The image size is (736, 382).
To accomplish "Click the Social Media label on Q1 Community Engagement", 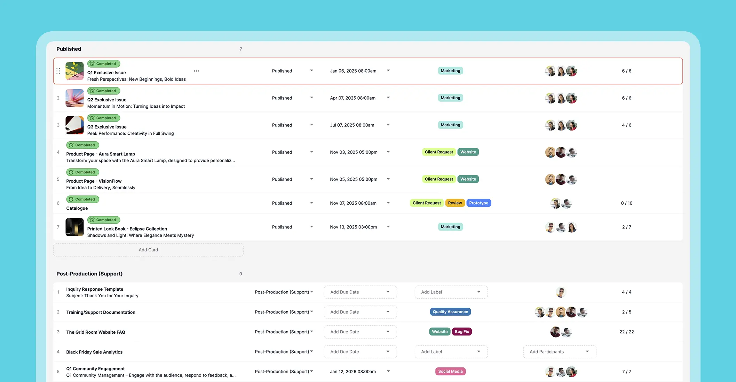I will coord(450,371).
